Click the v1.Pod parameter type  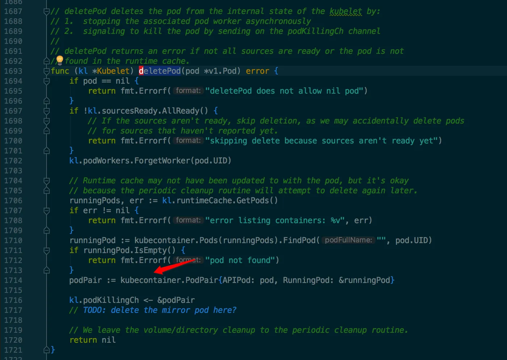tap(222, 71)
